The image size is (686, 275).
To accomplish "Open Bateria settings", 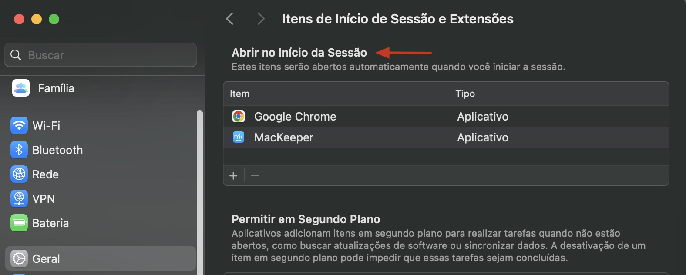I will 50,223.
